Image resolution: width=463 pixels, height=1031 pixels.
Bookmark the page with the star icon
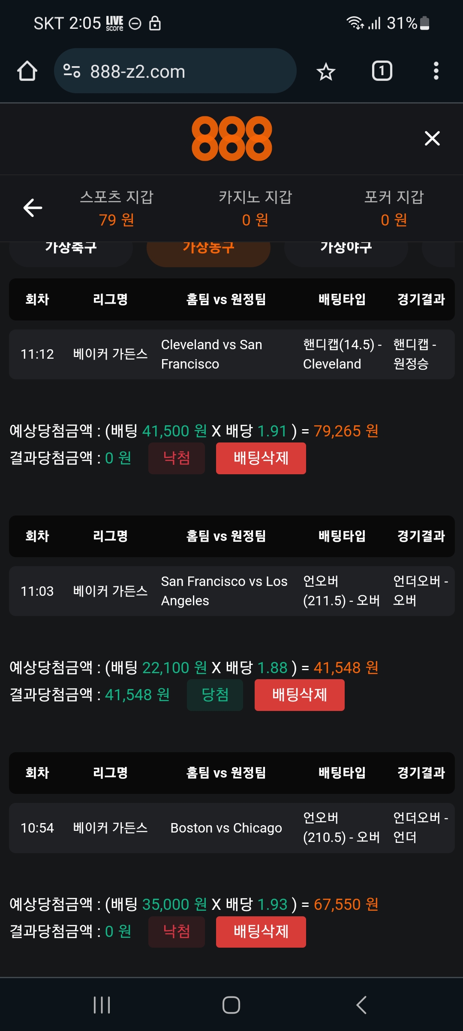pyautogui.click(x=326, y=71)
